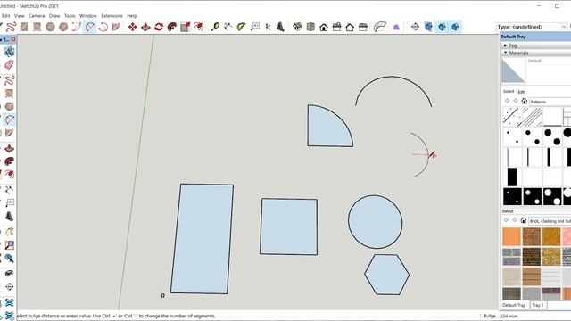Switch to Front view (house icon)
Image resolution: width=571 pixels, height=321 pixels.
(324, 27)
